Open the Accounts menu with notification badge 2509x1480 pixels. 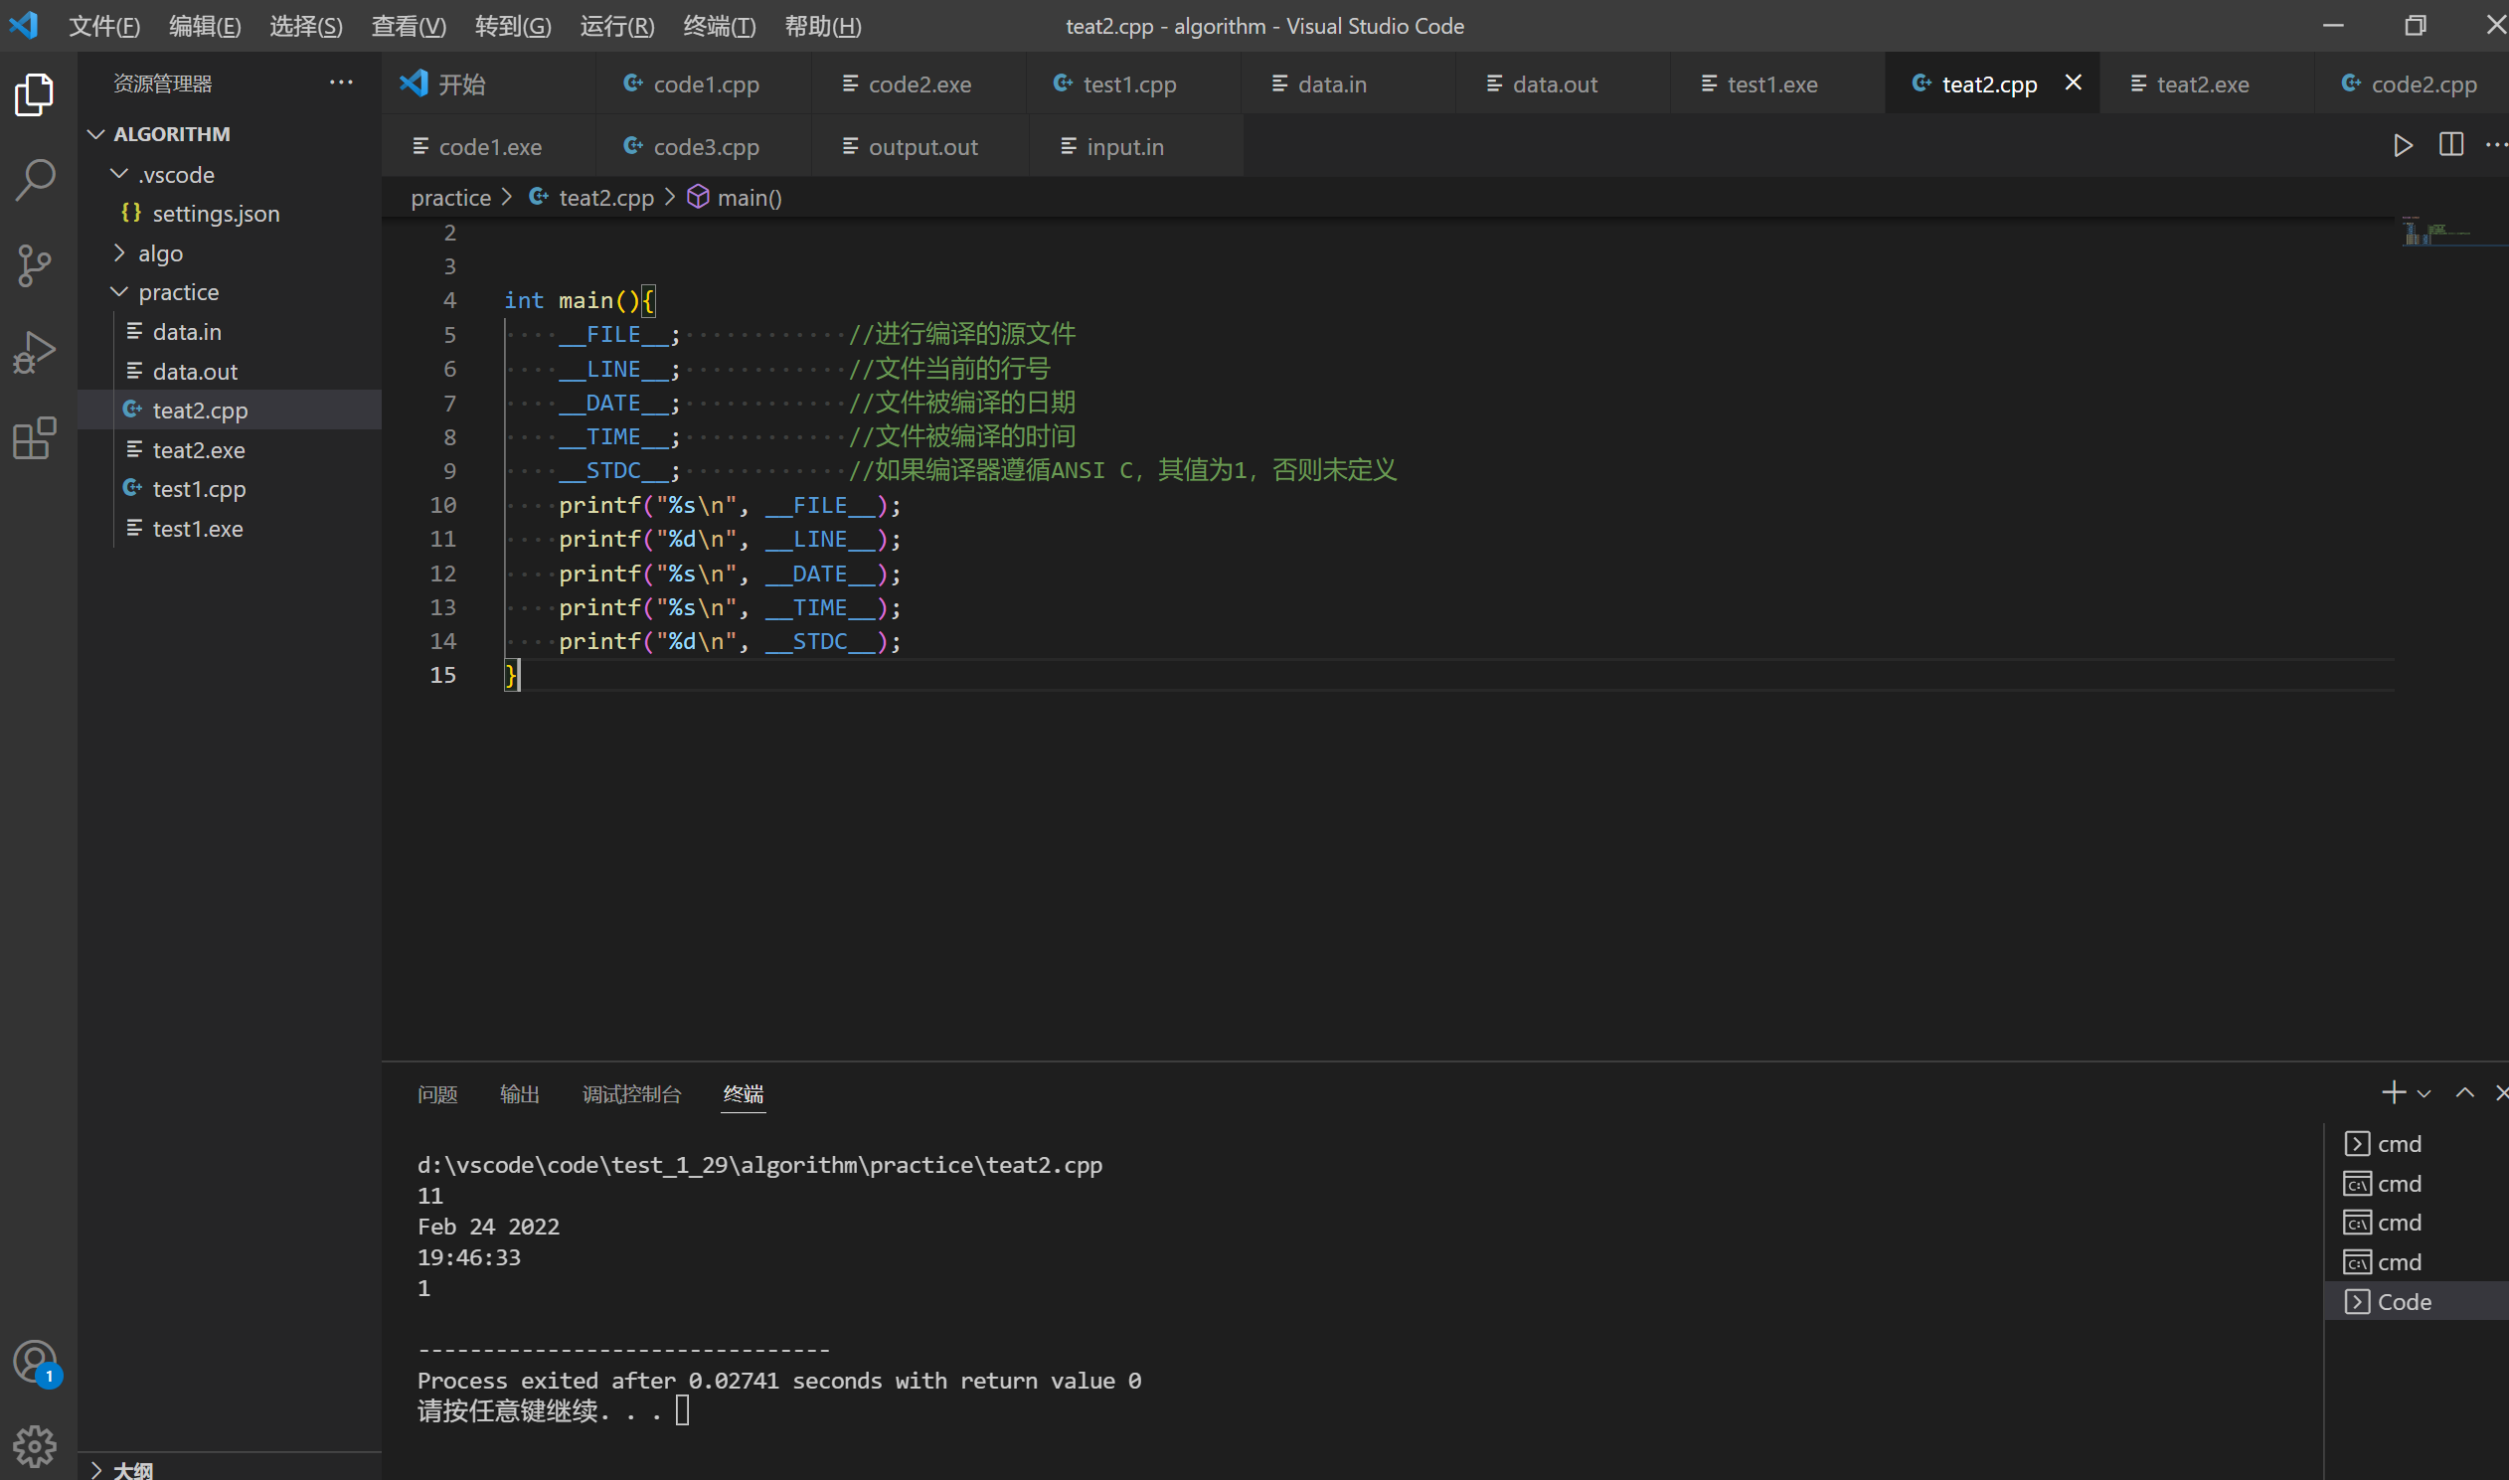[x=35, y=1363]
